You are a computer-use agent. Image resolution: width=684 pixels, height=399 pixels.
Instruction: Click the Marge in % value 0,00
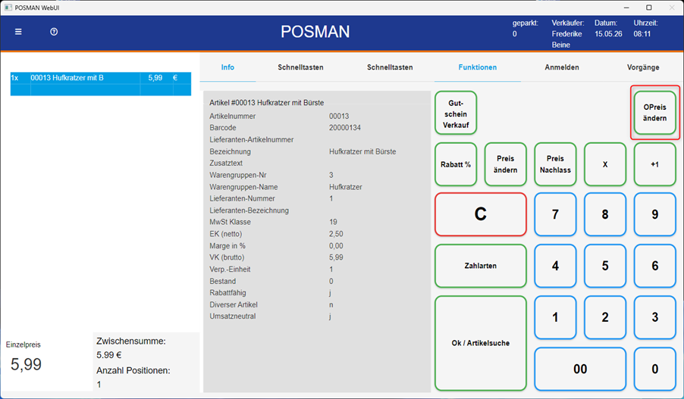(x=336, y=245)
